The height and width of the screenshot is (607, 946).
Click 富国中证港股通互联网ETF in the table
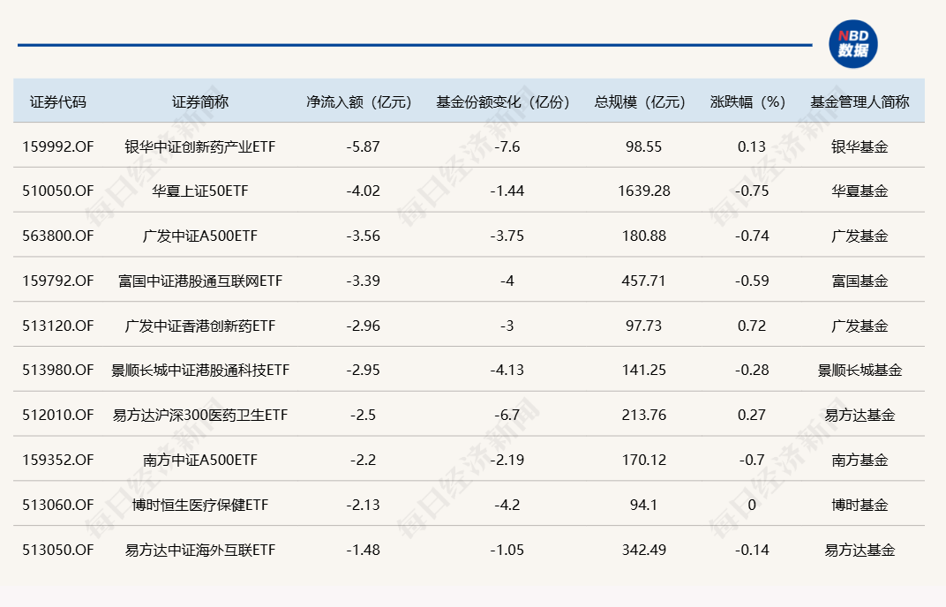[x=200, y=281]
